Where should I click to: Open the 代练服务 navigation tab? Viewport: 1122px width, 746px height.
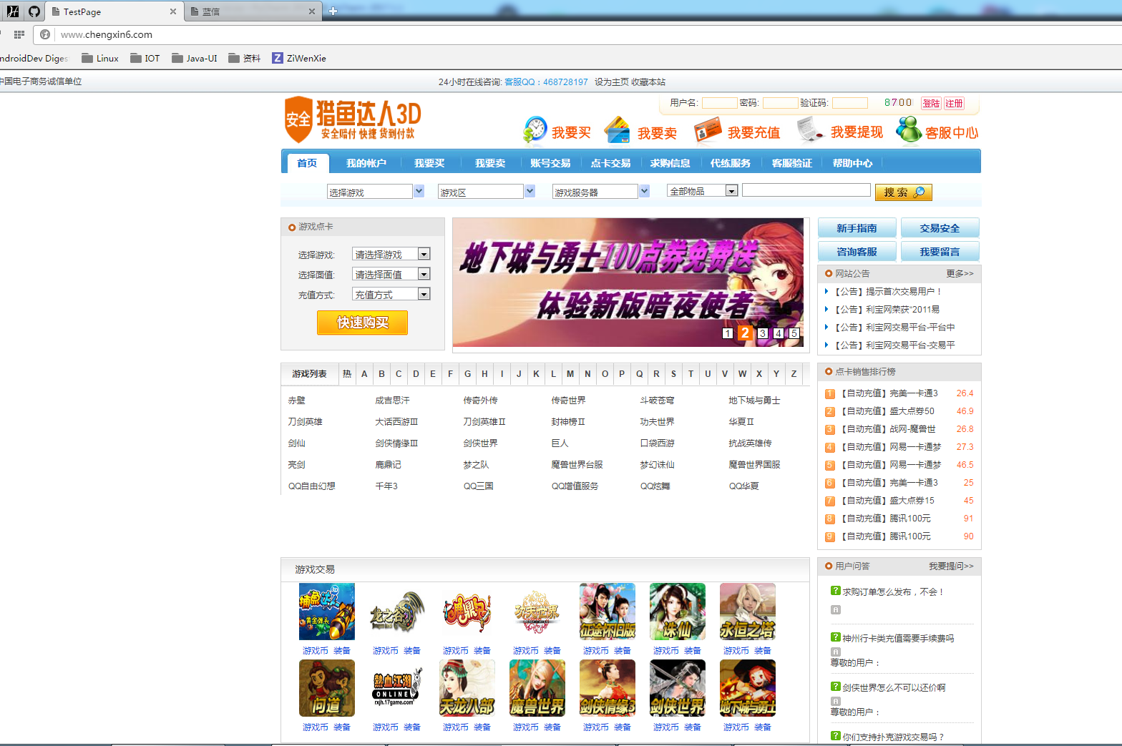pos(730,163)
